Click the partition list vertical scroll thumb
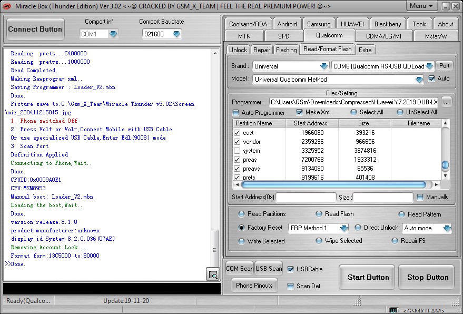The height and width of the screenshot is (314, 463). (x=445, y=165)
